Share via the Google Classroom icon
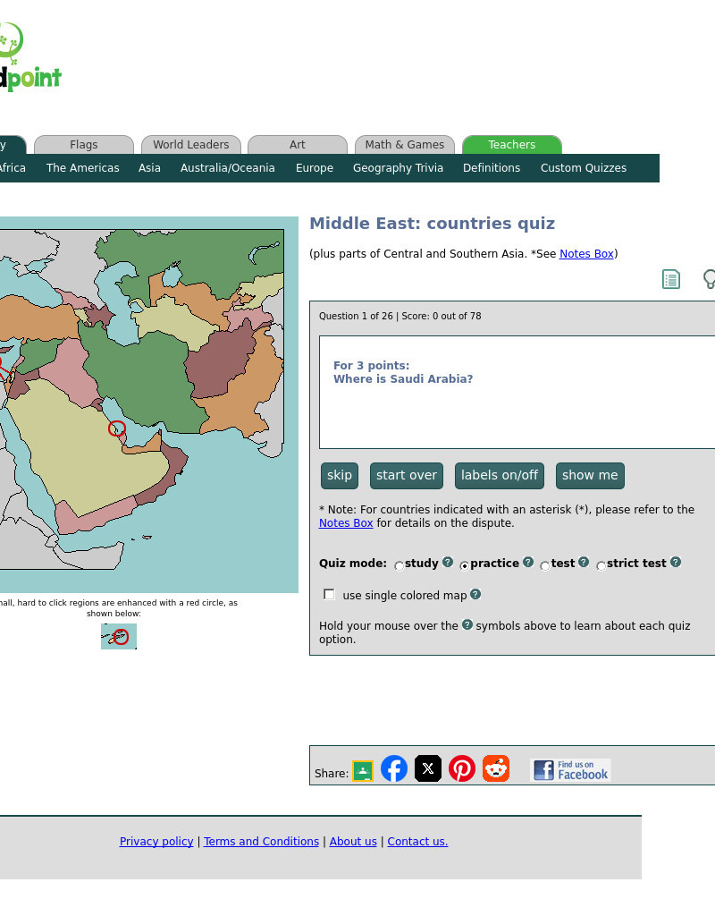The image size is (715, 916). (362, 768)
